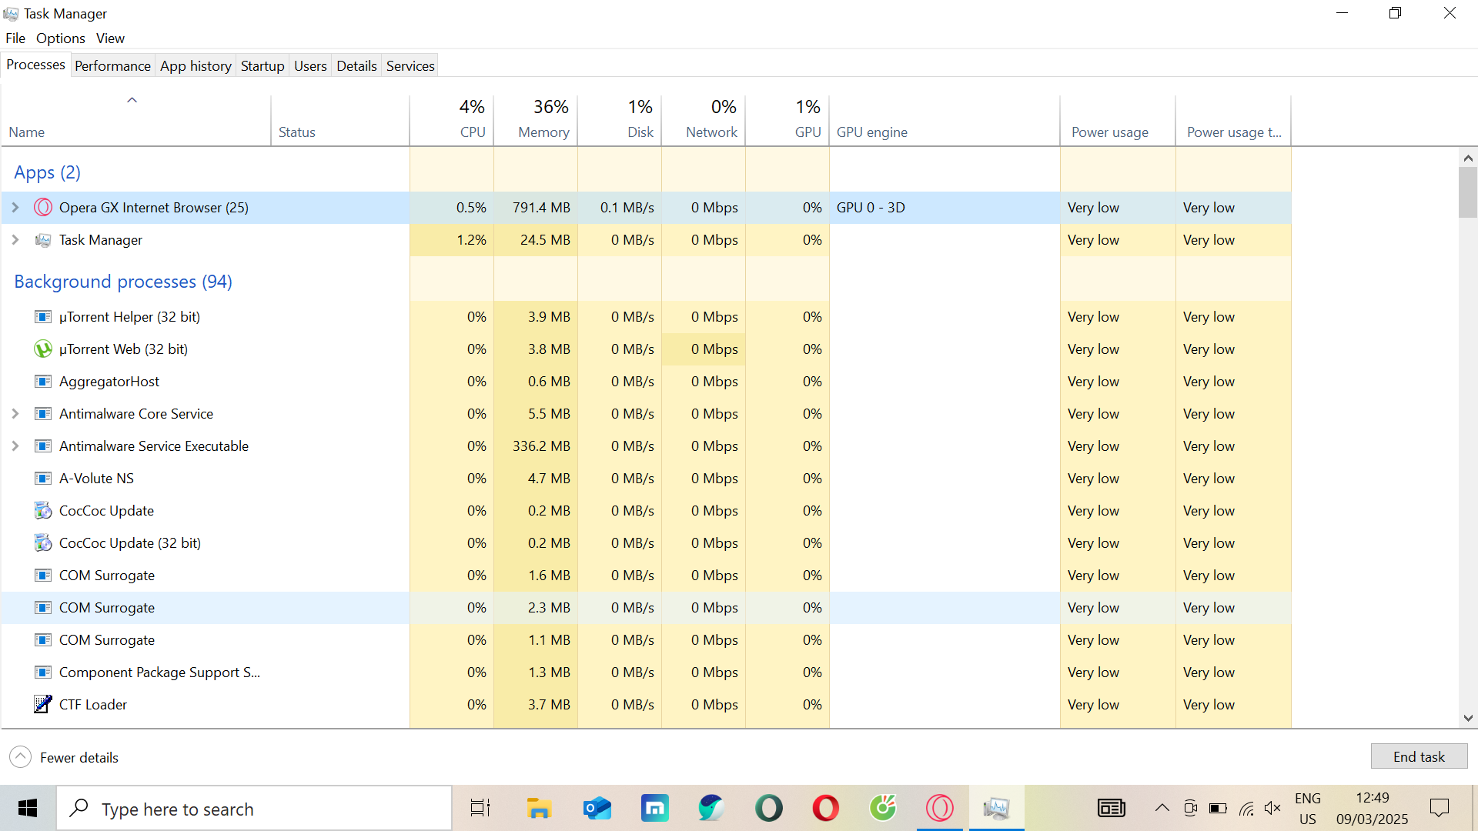The image size is (1478, 831).
Task: Click in the taskbar search box
Action: click(254, 809)
